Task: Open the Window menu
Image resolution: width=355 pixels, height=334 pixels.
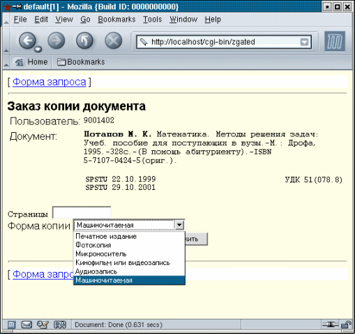Action: click(x=183, y=19)
